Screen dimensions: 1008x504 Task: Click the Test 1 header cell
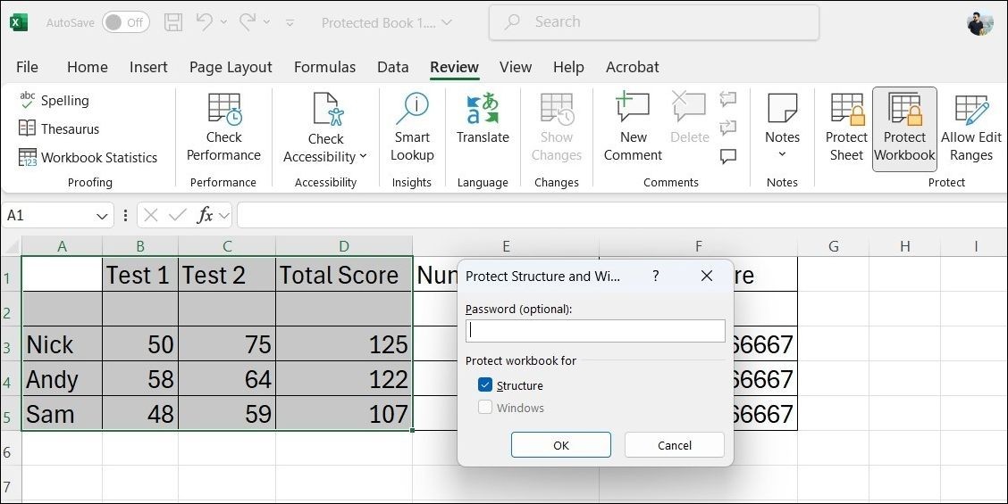[140, 275]
